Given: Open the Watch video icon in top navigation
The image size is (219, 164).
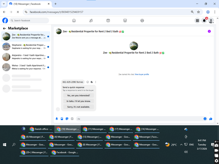Looking at the screenshot, I should click(x=108, y=21).
